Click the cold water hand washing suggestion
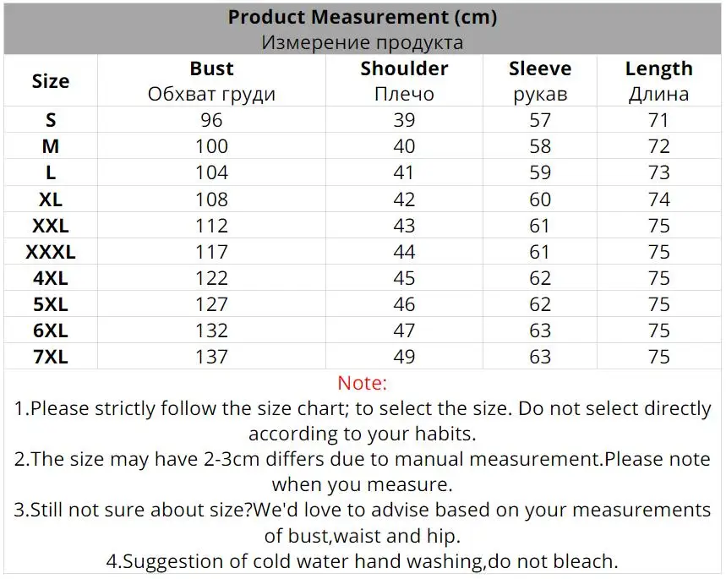Screen dimensions: 726x579 (x=362, y=561)
